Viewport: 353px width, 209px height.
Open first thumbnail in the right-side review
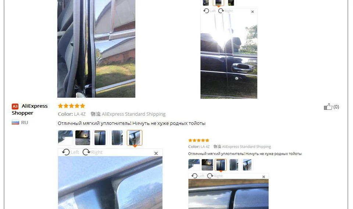click(x=194, y=165)
